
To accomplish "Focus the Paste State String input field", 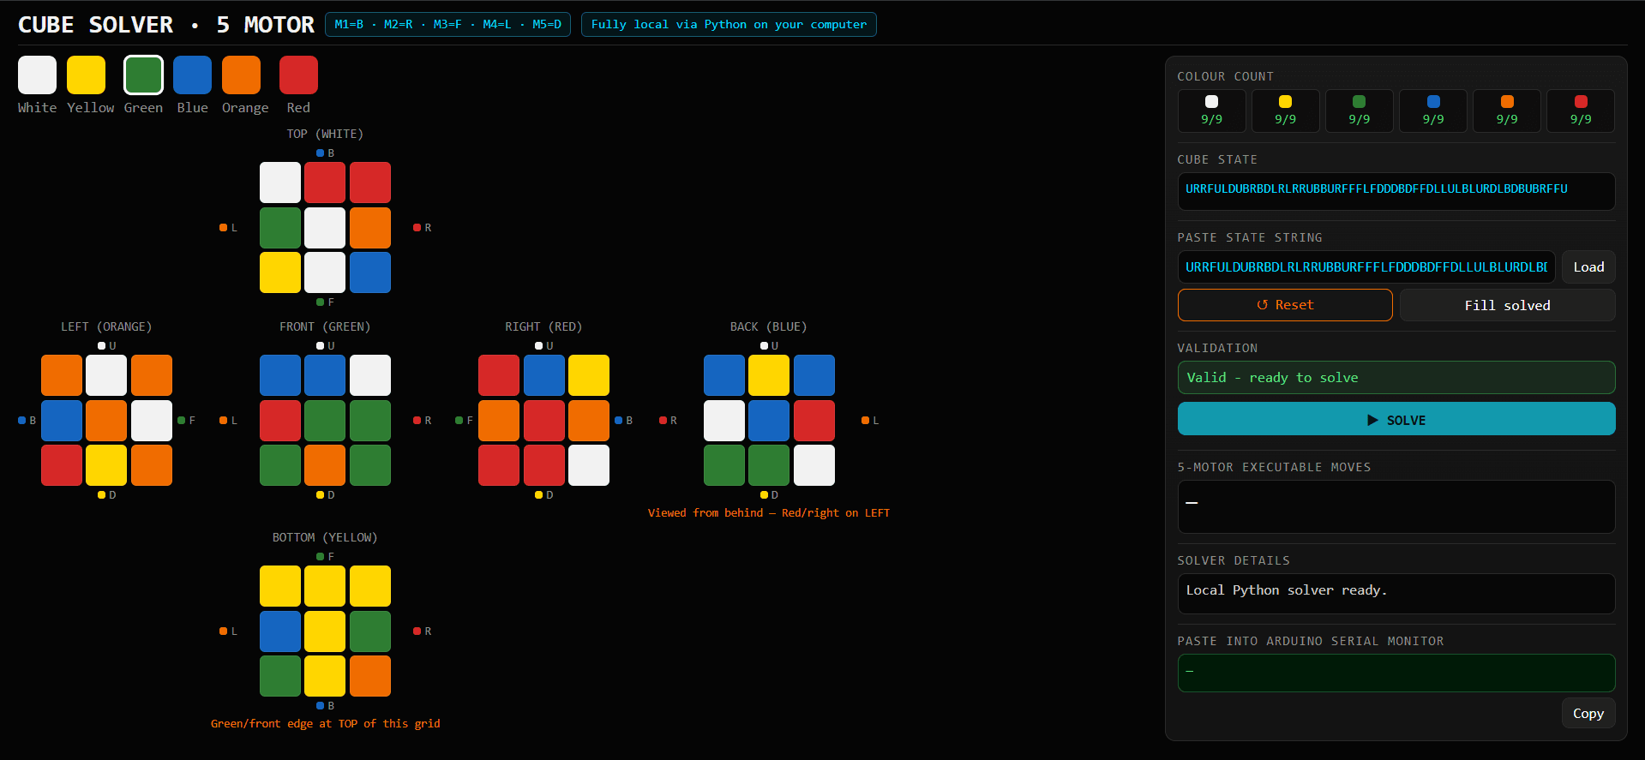I will click(x=1366, y=266).
